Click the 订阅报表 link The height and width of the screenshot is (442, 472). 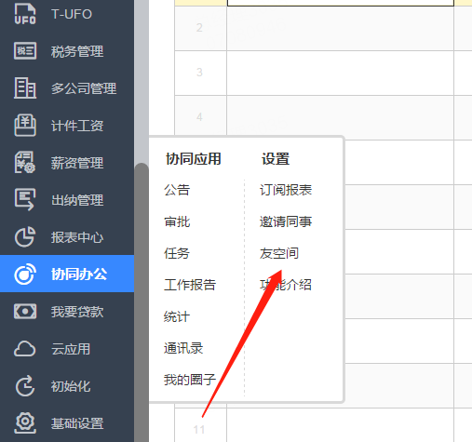286,190
